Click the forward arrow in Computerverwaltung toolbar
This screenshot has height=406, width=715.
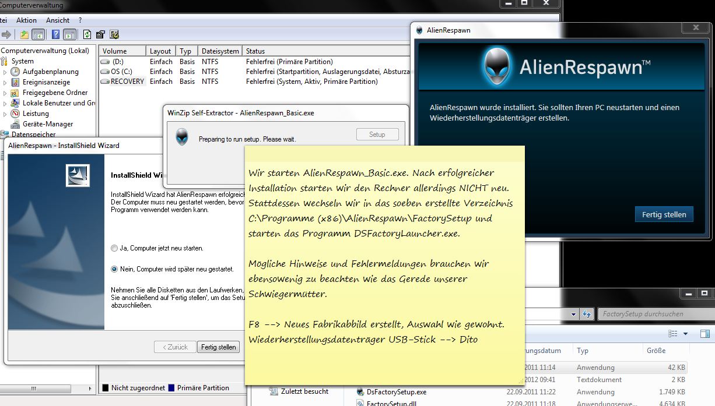(5, 34)
